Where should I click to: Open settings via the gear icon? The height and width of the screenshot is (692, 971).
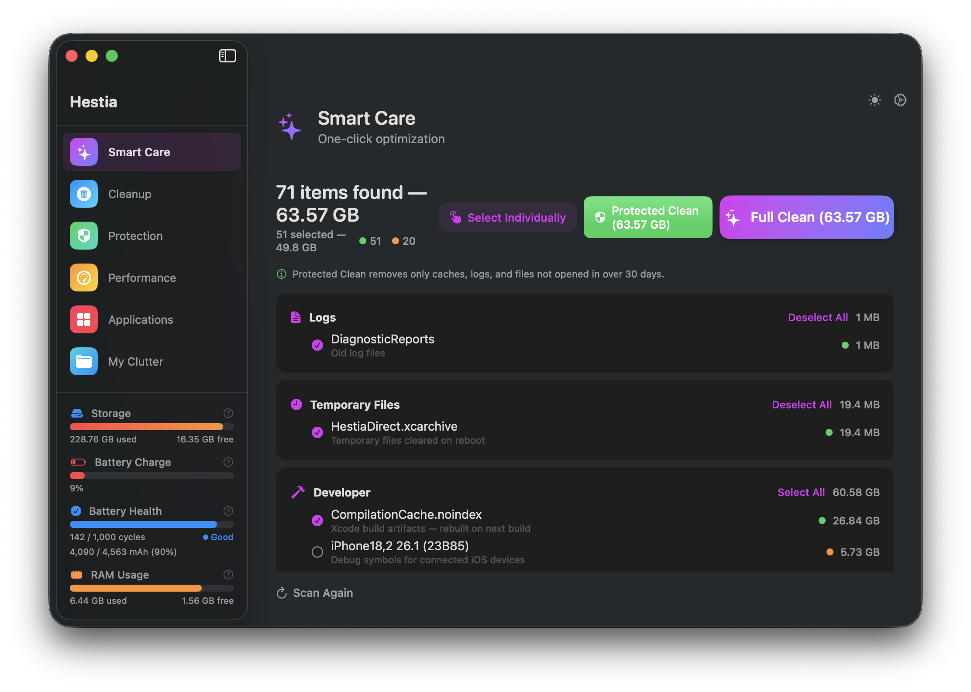(x=900, y=100)
